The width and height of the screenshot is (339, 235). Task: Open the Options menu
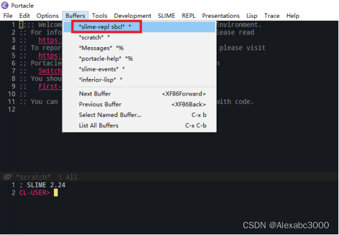[x=47, y=16]
